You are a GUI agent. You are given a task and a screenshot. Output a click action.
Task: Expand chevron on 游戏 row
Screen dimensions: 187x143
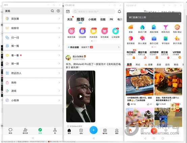tap(59, 91)
